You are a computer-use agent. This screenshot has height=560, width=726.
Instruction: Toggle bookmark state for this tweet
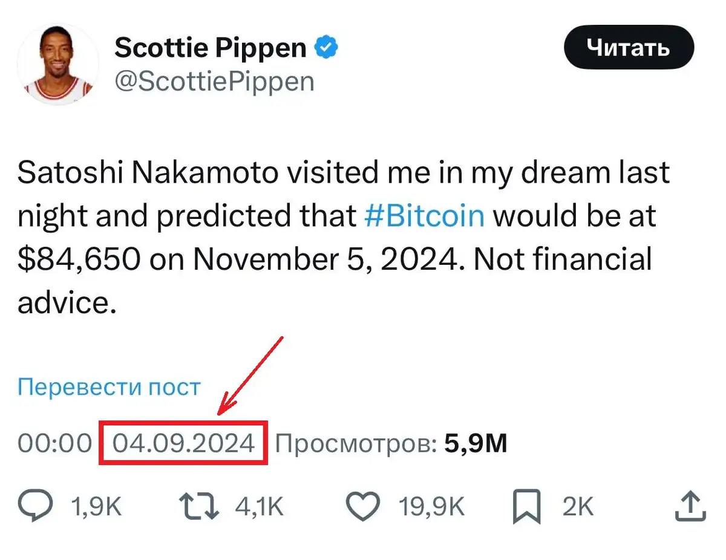pos(528,507)
